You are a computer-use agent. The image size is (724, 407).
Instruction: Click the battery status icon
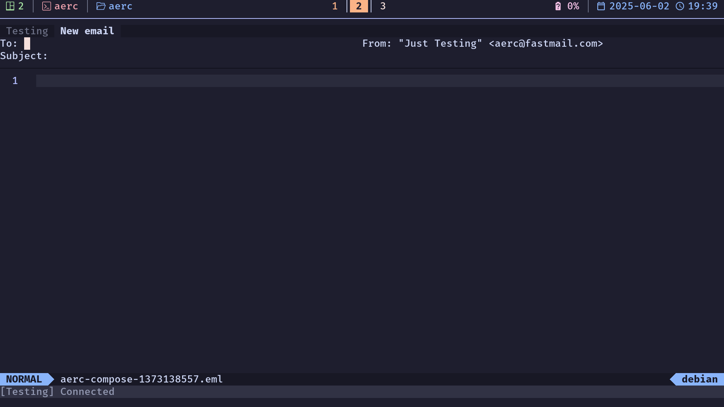[x=558, y=6]
